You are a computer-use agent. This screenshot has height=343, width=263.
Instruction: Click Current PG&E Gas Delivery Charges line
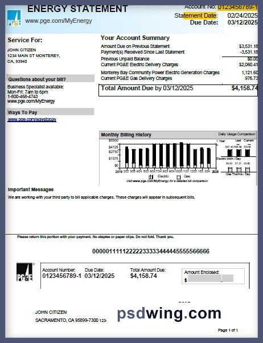tap(137, 78)
